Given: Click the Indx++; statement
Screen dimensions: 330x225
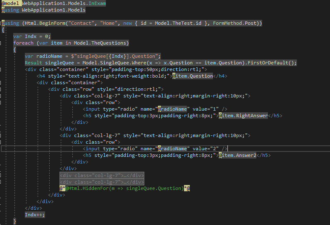Looking at the screenshot, I should 35,215.
